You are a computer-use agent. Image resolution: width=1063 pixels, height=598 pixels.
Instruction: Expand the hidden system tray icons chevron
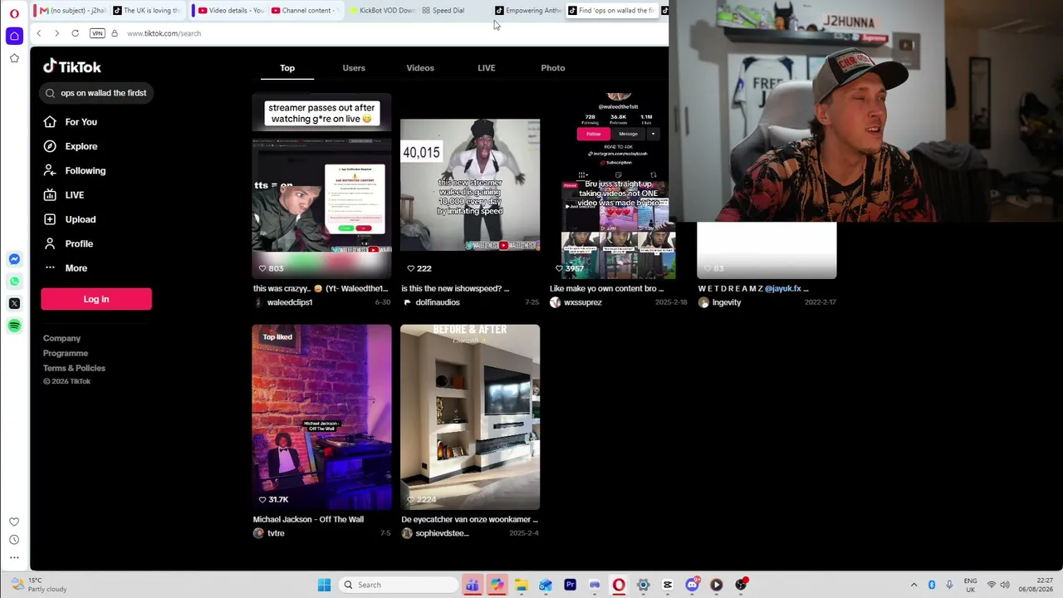(x=914, y=585)
